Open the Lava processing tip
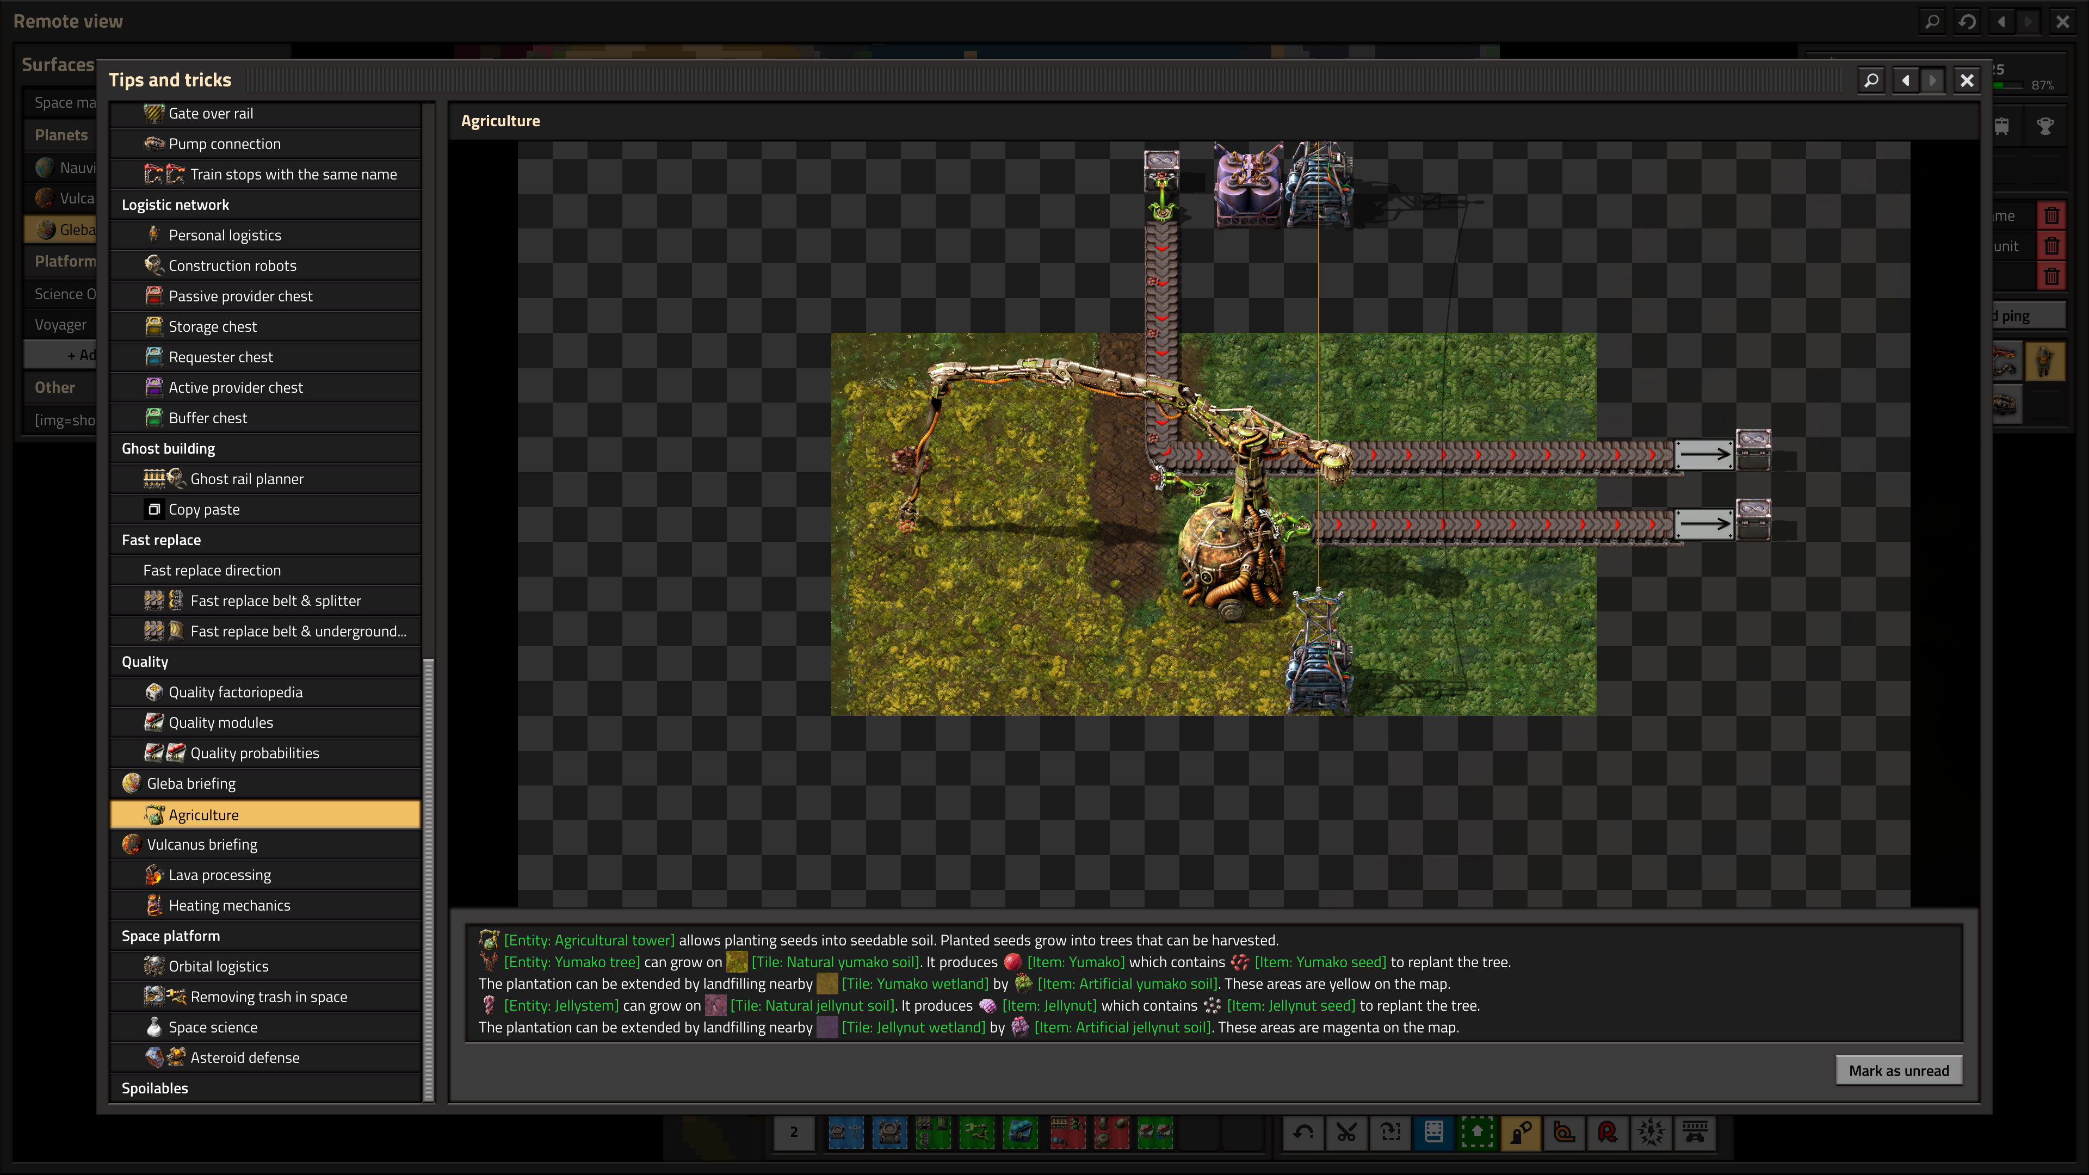 [265, 875]
